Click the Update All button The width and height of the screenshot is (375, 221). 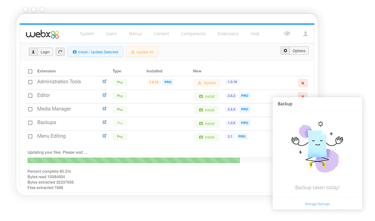point(142,52)
